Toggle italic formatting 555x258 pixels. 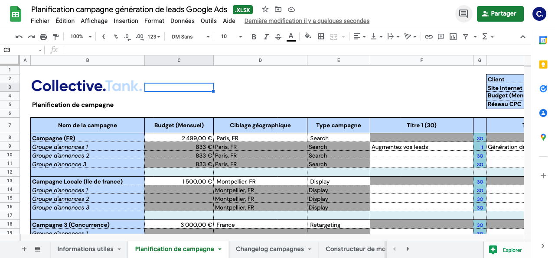pos(266,37)
